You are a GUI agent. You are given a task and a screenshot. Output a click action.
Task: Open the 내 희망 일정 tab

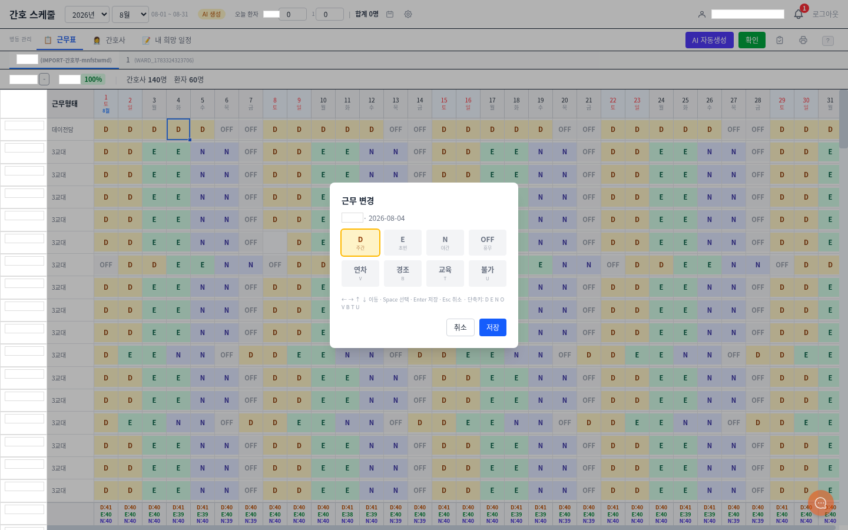[167, 40]
